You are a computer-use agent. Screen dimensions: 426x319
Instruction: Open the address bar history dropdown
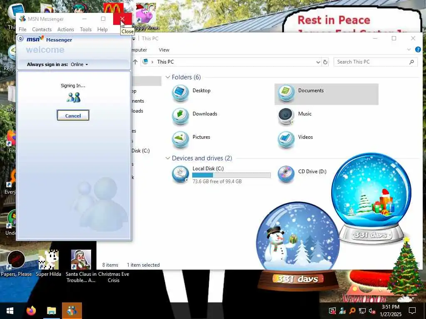coord(318,62)
